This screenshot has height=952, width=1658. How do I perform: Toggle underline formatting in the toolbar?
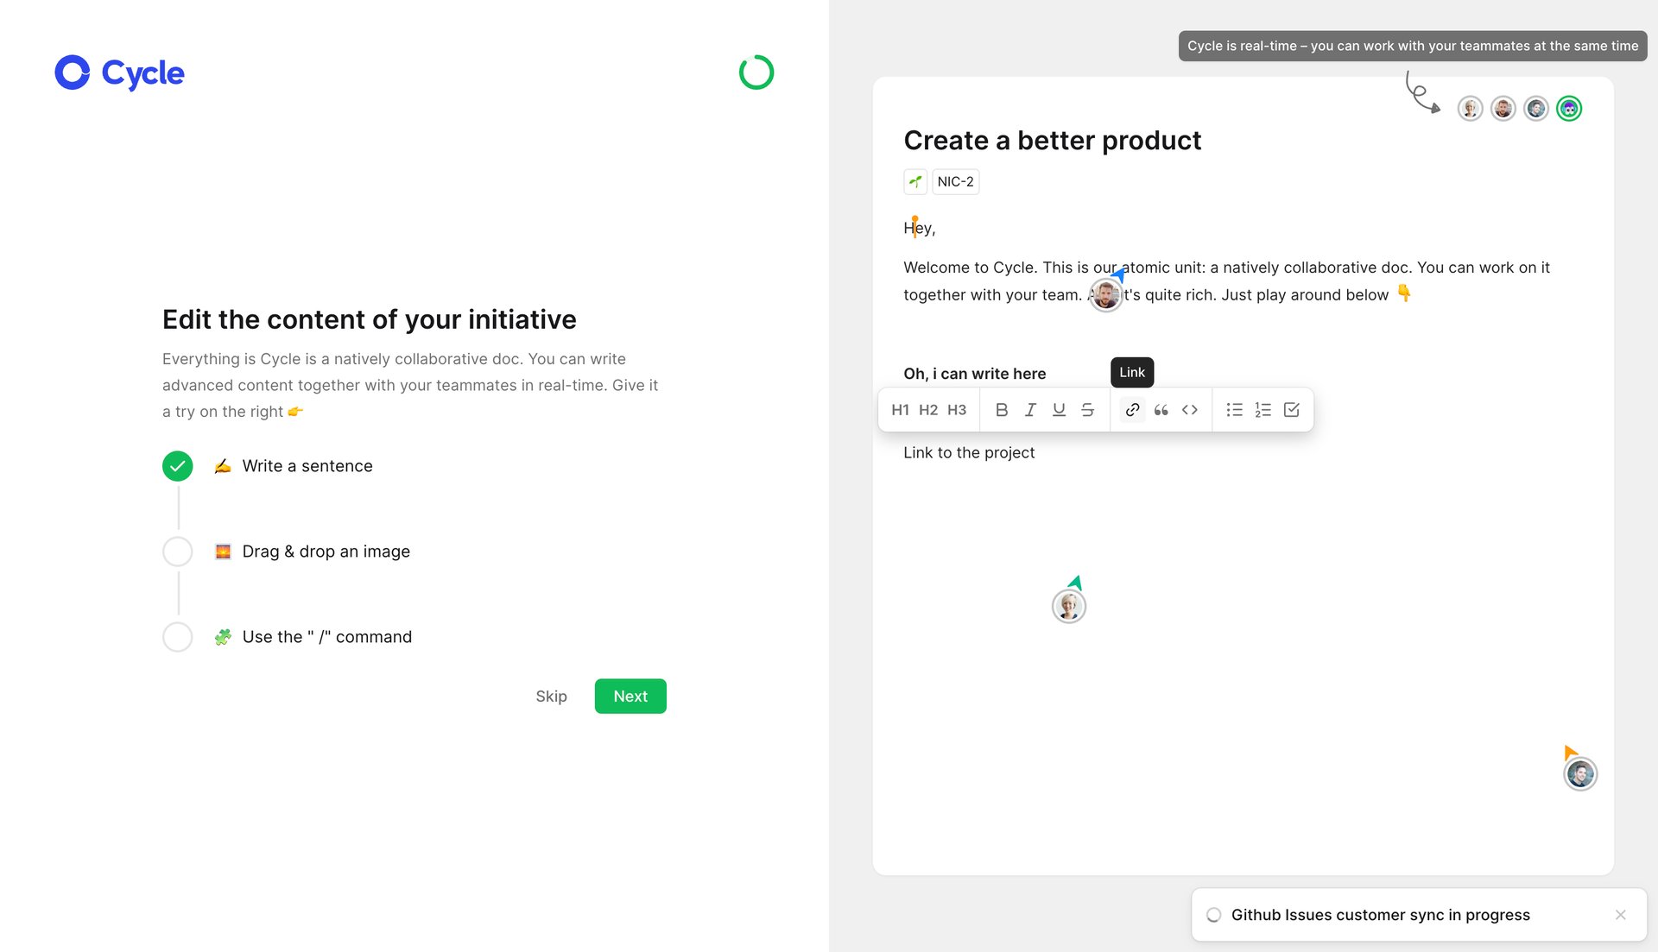1059,409
